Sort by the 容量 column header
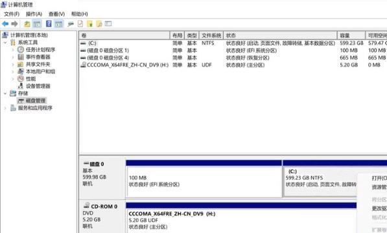This screenshot has width=387, height=233. tap(351, 36)
